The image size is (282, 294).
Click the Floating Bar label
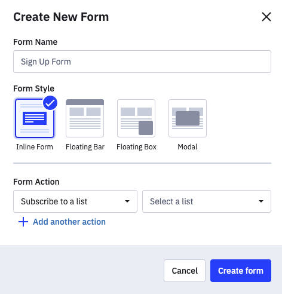pyautogui.click(x=85, y=147)
